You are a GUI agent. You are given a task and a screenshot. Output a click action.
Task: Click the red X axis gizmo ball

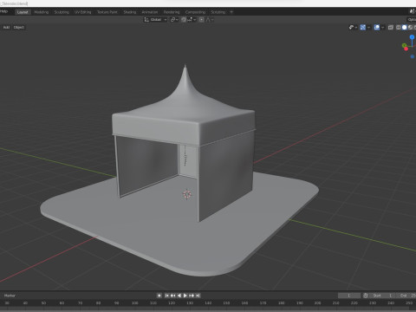point(406,49)
